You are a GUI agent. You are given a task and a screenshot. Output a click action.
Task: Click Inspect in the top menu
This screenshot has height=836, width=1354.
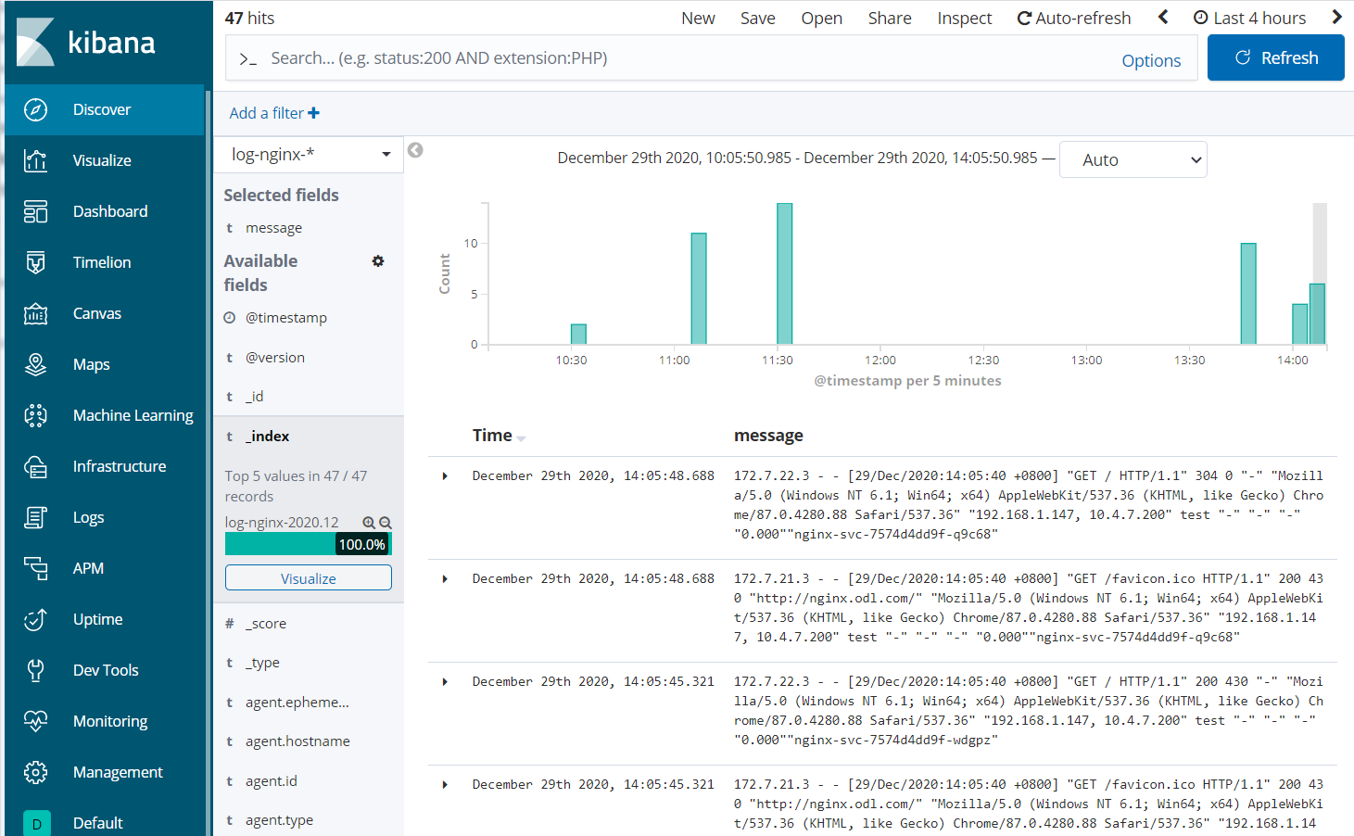(964, 18)
